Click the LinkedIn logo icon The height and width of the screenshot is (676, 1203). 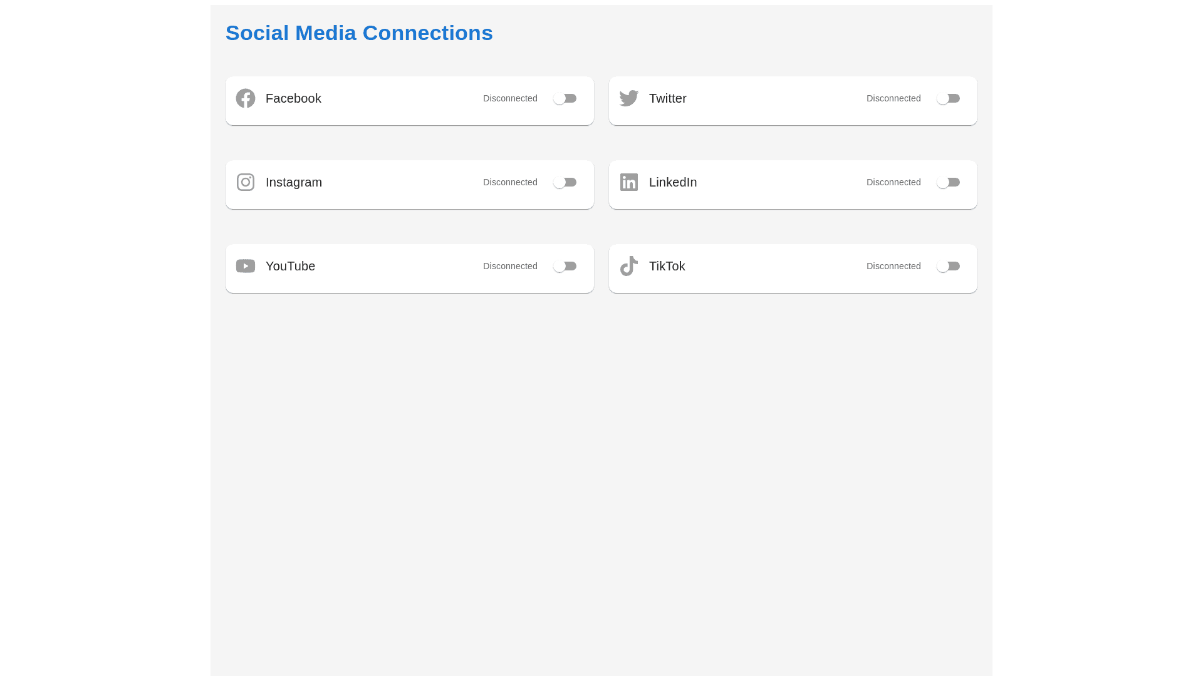[x=629, y=182]
